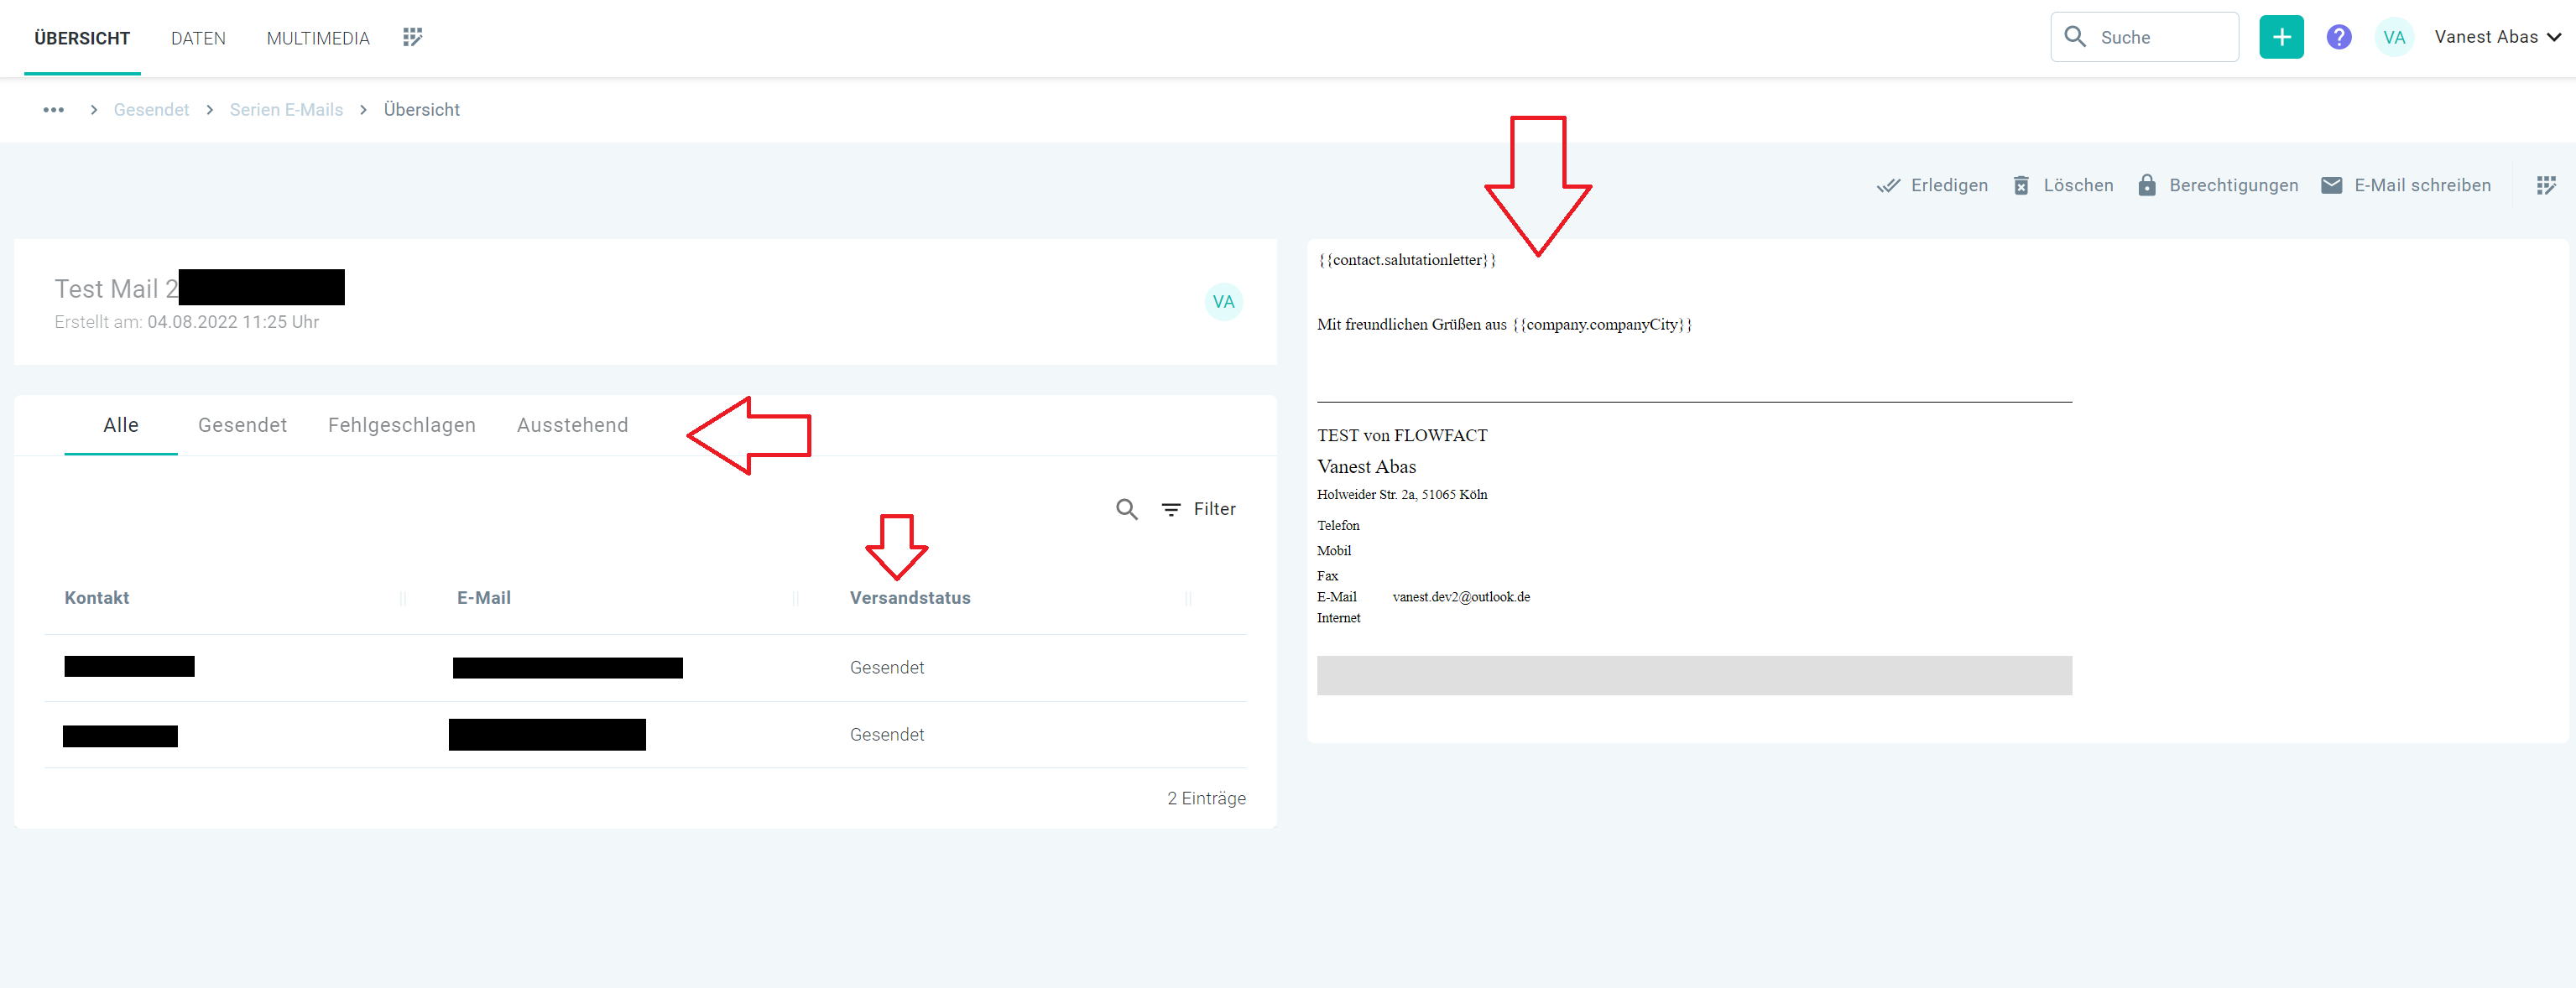Viewport: 2576px width, 988px height.
Task: Click the Vanest Abas signature name
Action: point(1366,467)
